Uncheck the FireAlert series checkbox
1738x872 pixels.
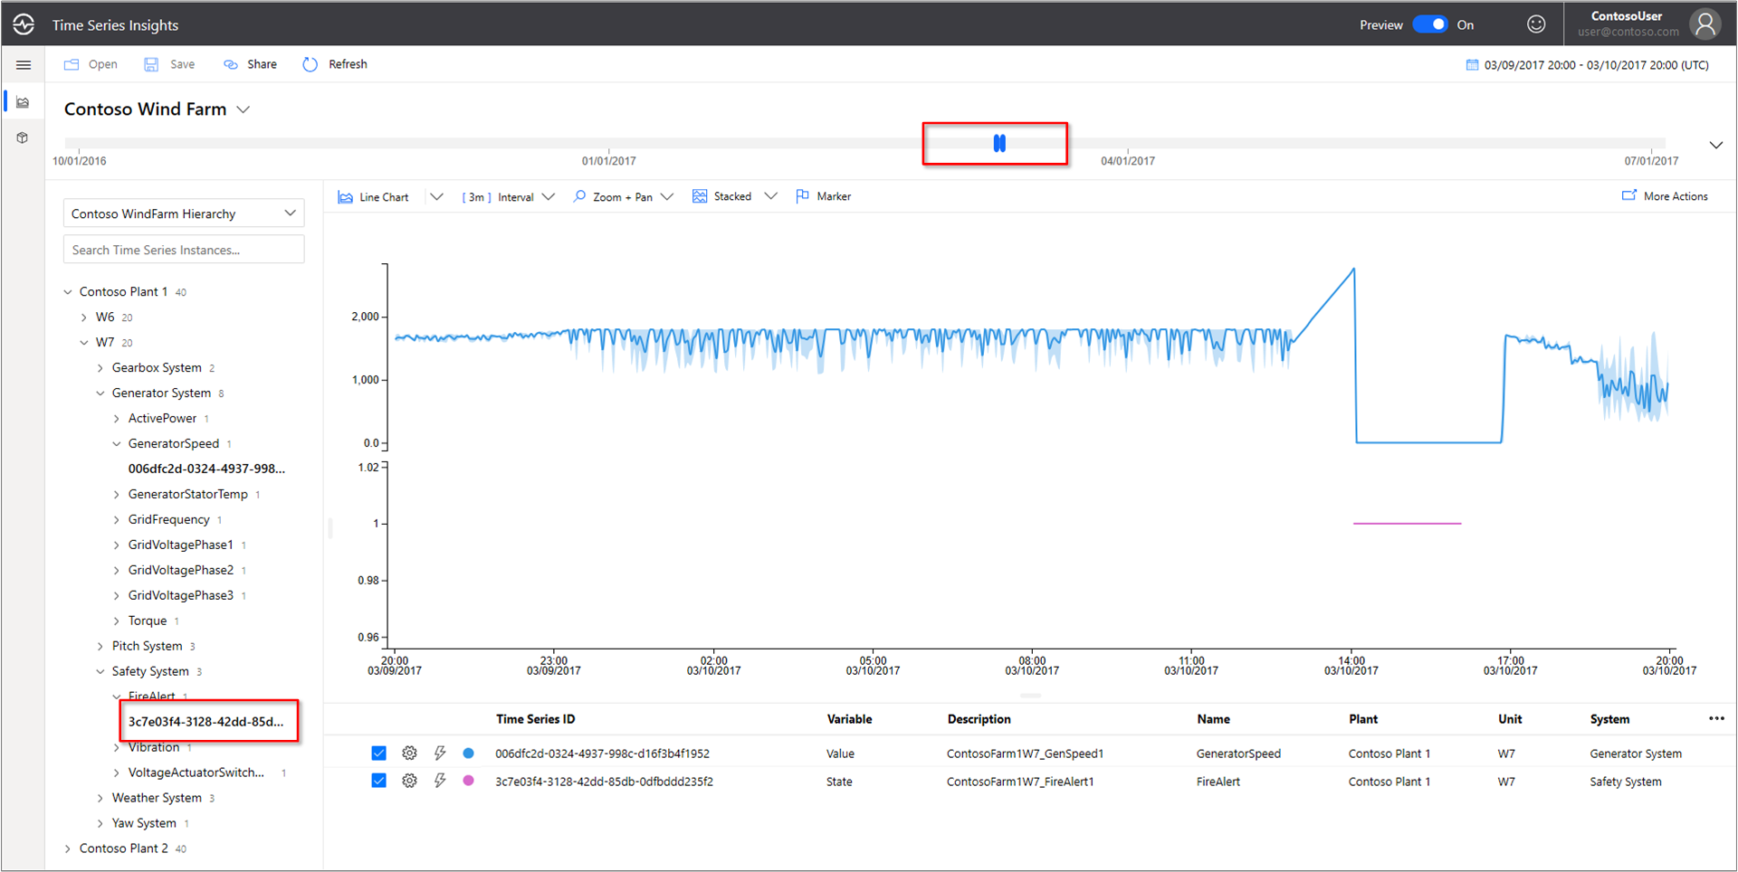[378, 781]
